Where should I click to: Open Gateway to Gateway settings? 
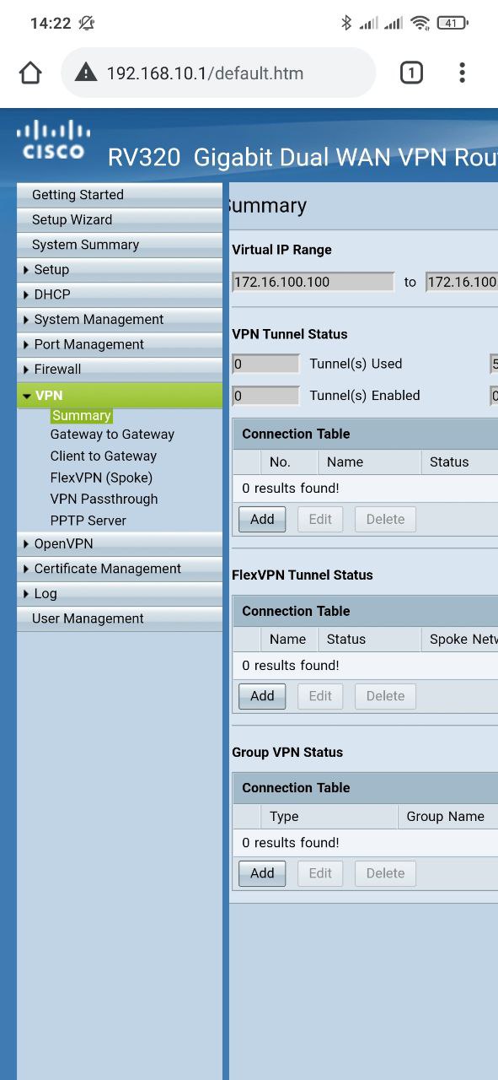pyautogui.click(x=112, y=435)
